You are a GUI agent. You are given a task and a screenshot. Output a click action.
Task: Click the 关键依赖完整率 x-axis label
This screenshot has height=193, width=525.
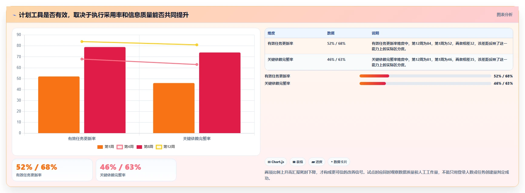(x=197, y=139)
